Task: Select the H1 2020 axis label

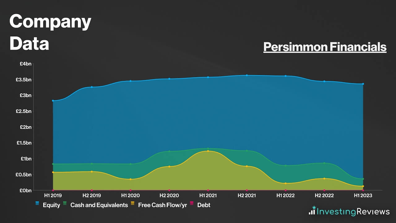Action: coord(131,195)
